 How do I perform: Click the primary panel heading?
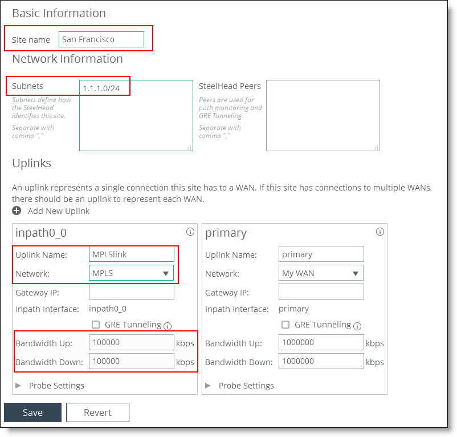coord(226,233)
